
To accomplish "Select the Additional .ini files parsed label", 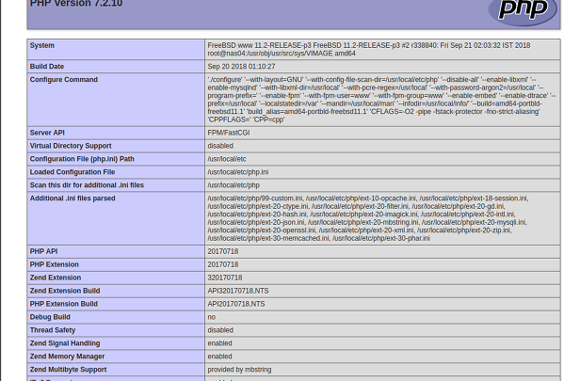I will (73, 198).
